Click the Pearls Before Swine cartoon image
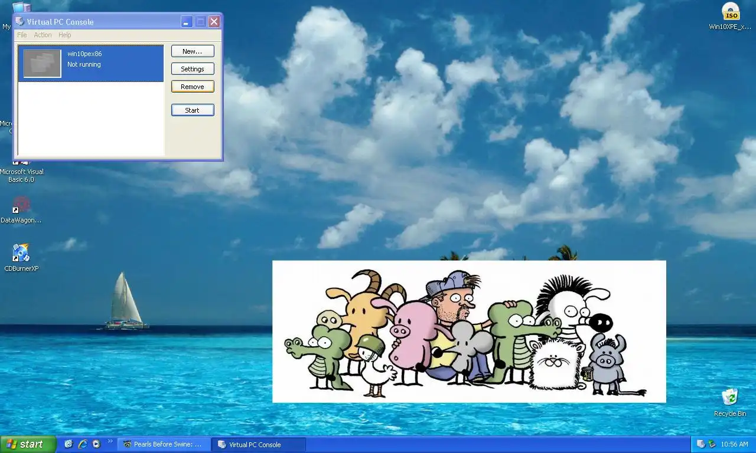756x453 pixels. pos(469,331)
